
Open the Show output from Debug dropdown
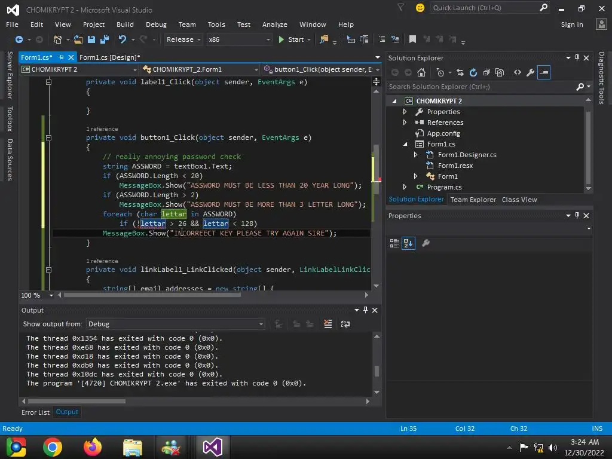[x=175, y=324]
